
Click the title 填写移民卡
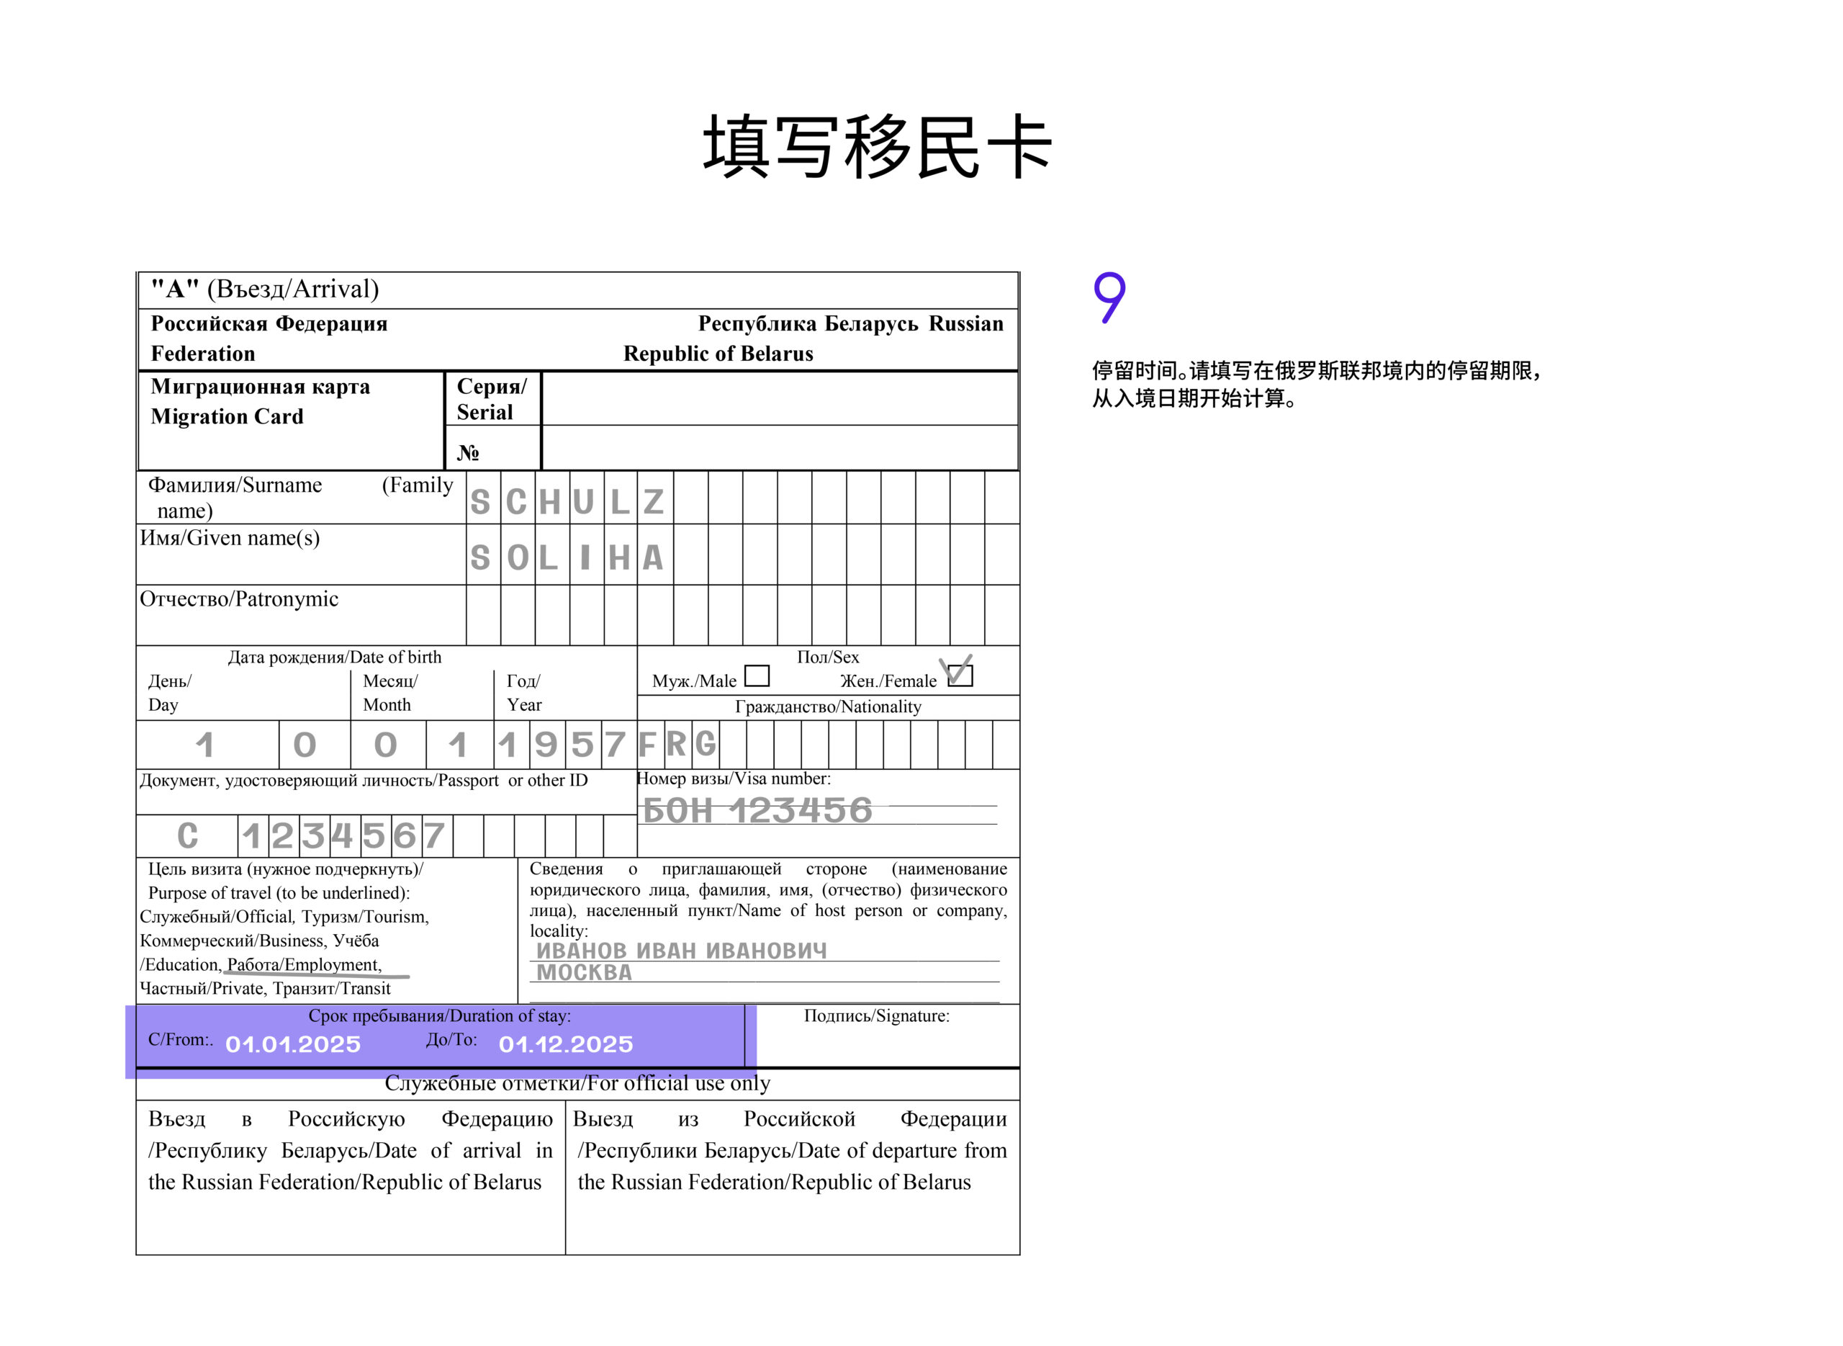877,147
